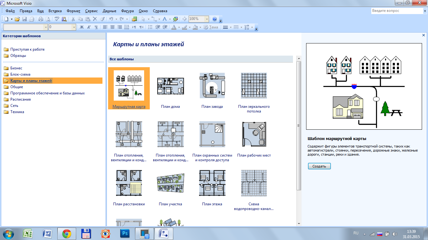Image resolution: width=428 pixels, height=240 pixels.
Task: Expand the New document dropdown arrow
Action: pos(12,19)
